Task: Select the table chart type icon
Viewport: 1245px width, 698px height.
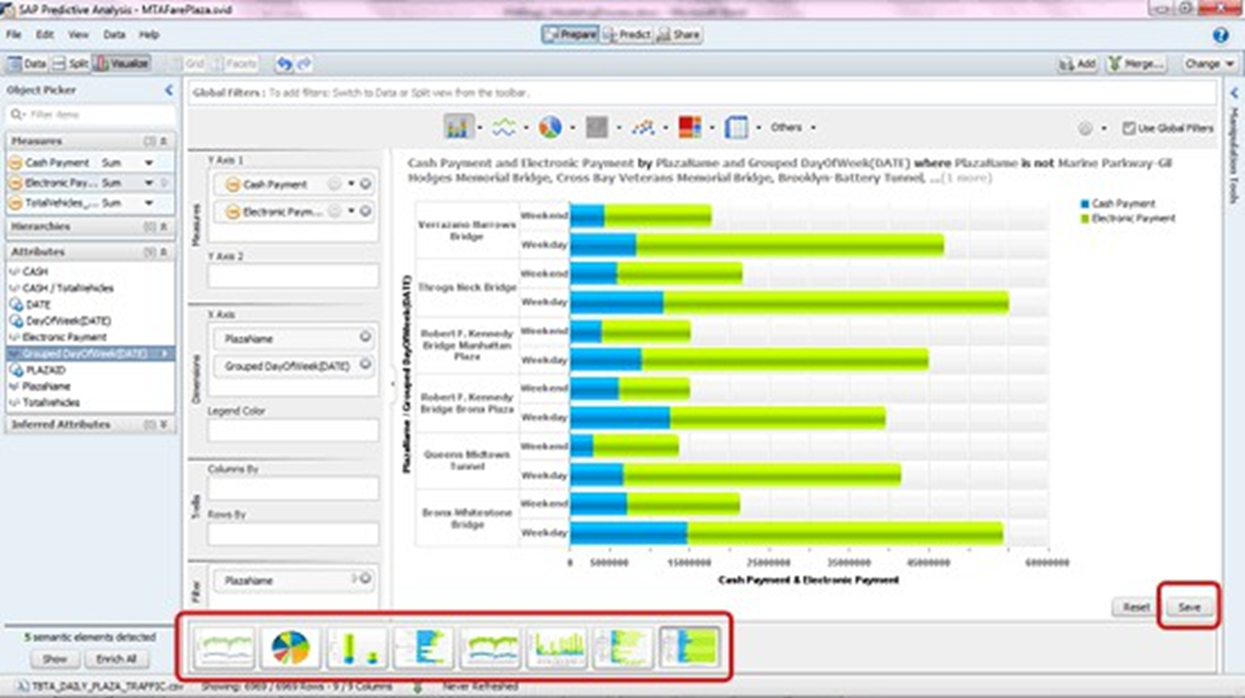Action: (737, 127)
